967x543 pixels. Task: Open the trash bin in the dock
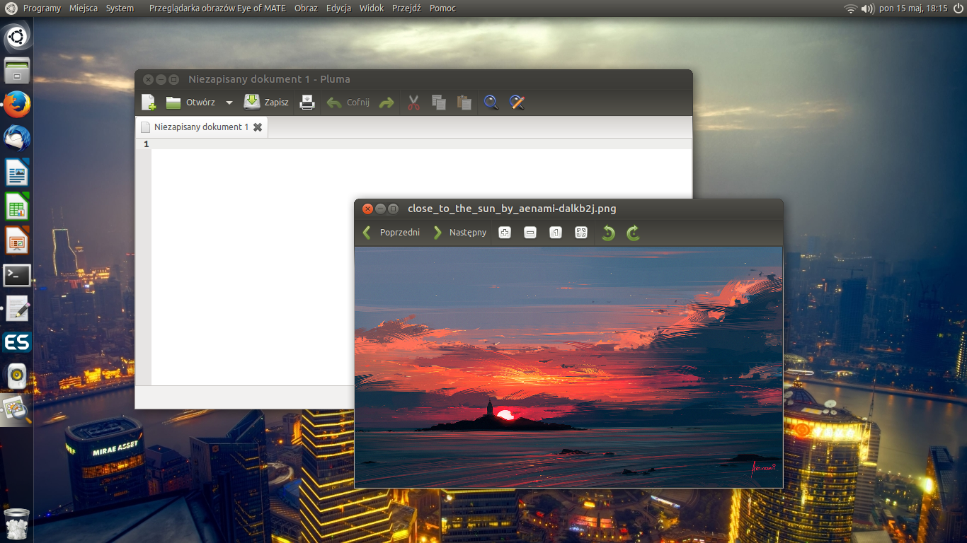coord(17,524)
